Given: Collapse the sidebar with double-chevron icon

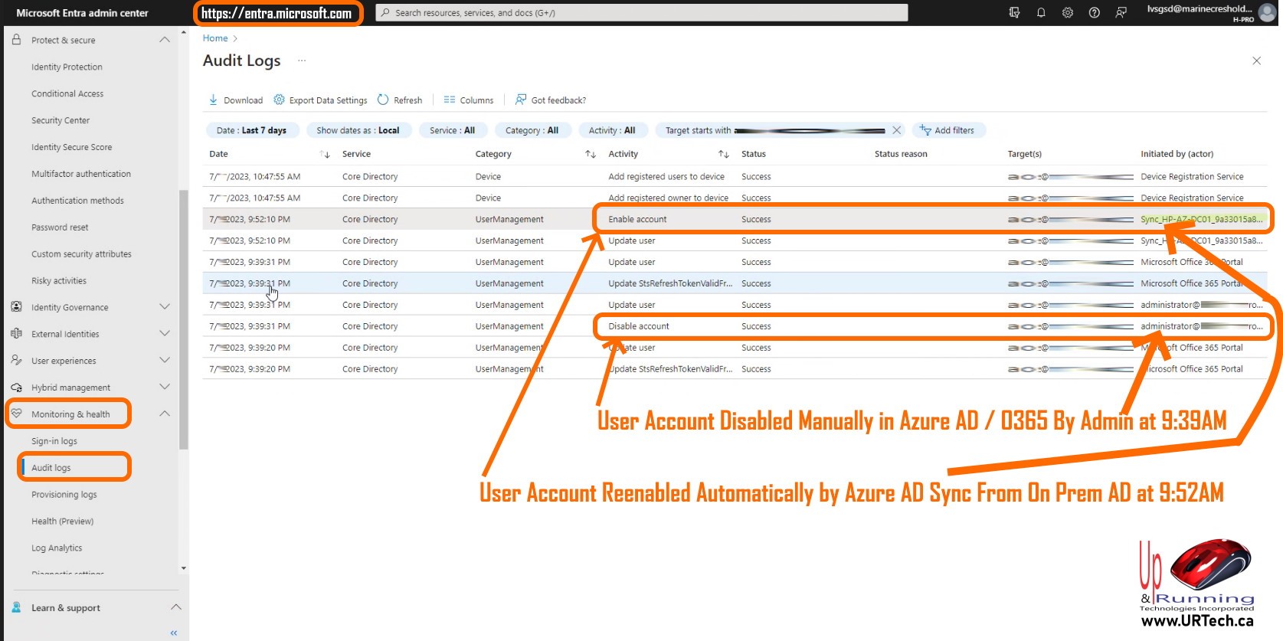Looking at the screenshot, I should [174, 633].
